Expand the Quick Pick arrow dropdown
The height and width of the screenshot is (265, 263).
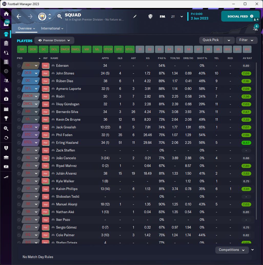tap(229, 40)
